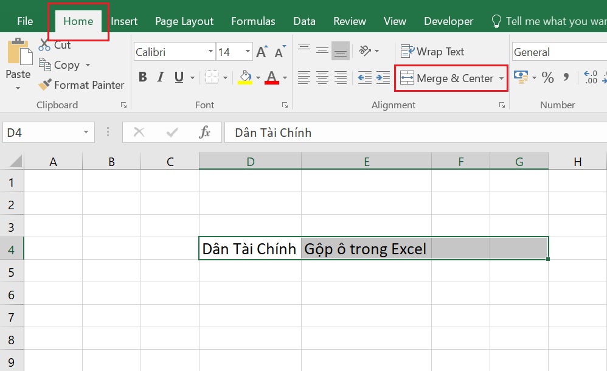Open the View tab
This screenshot has height=371, width=607.
pyautogui.click(x=395, y=21)
